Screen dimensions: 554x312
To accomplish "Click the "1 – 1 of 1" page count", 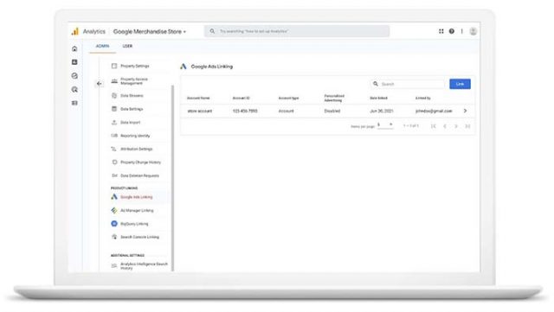I will point(411,125).
